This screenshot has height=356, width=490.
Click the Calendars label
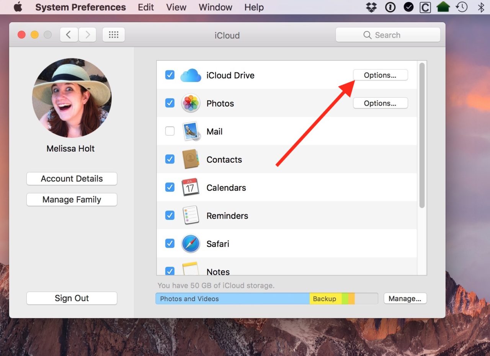[x=226, y=188]
